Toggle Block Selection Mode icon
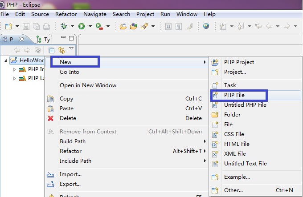Screen dimensions: 303x197 (168, 26)
